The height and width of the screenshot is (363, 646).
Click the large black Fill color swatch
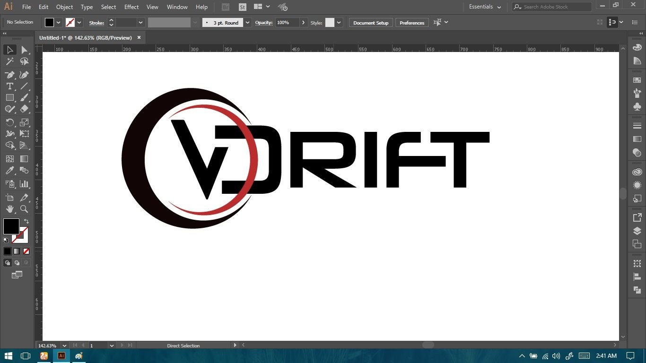pos(11,226)
